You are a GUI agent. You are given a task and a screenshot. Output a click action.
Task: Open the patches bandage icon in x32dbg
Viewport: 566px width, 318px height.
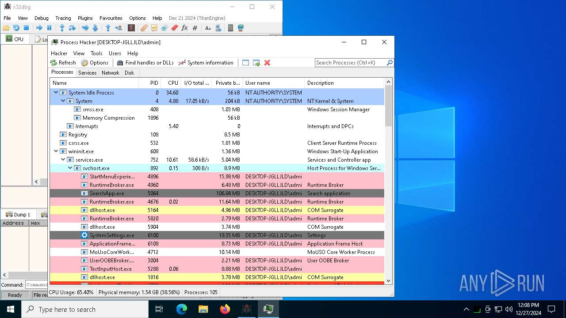coord(144,28)
